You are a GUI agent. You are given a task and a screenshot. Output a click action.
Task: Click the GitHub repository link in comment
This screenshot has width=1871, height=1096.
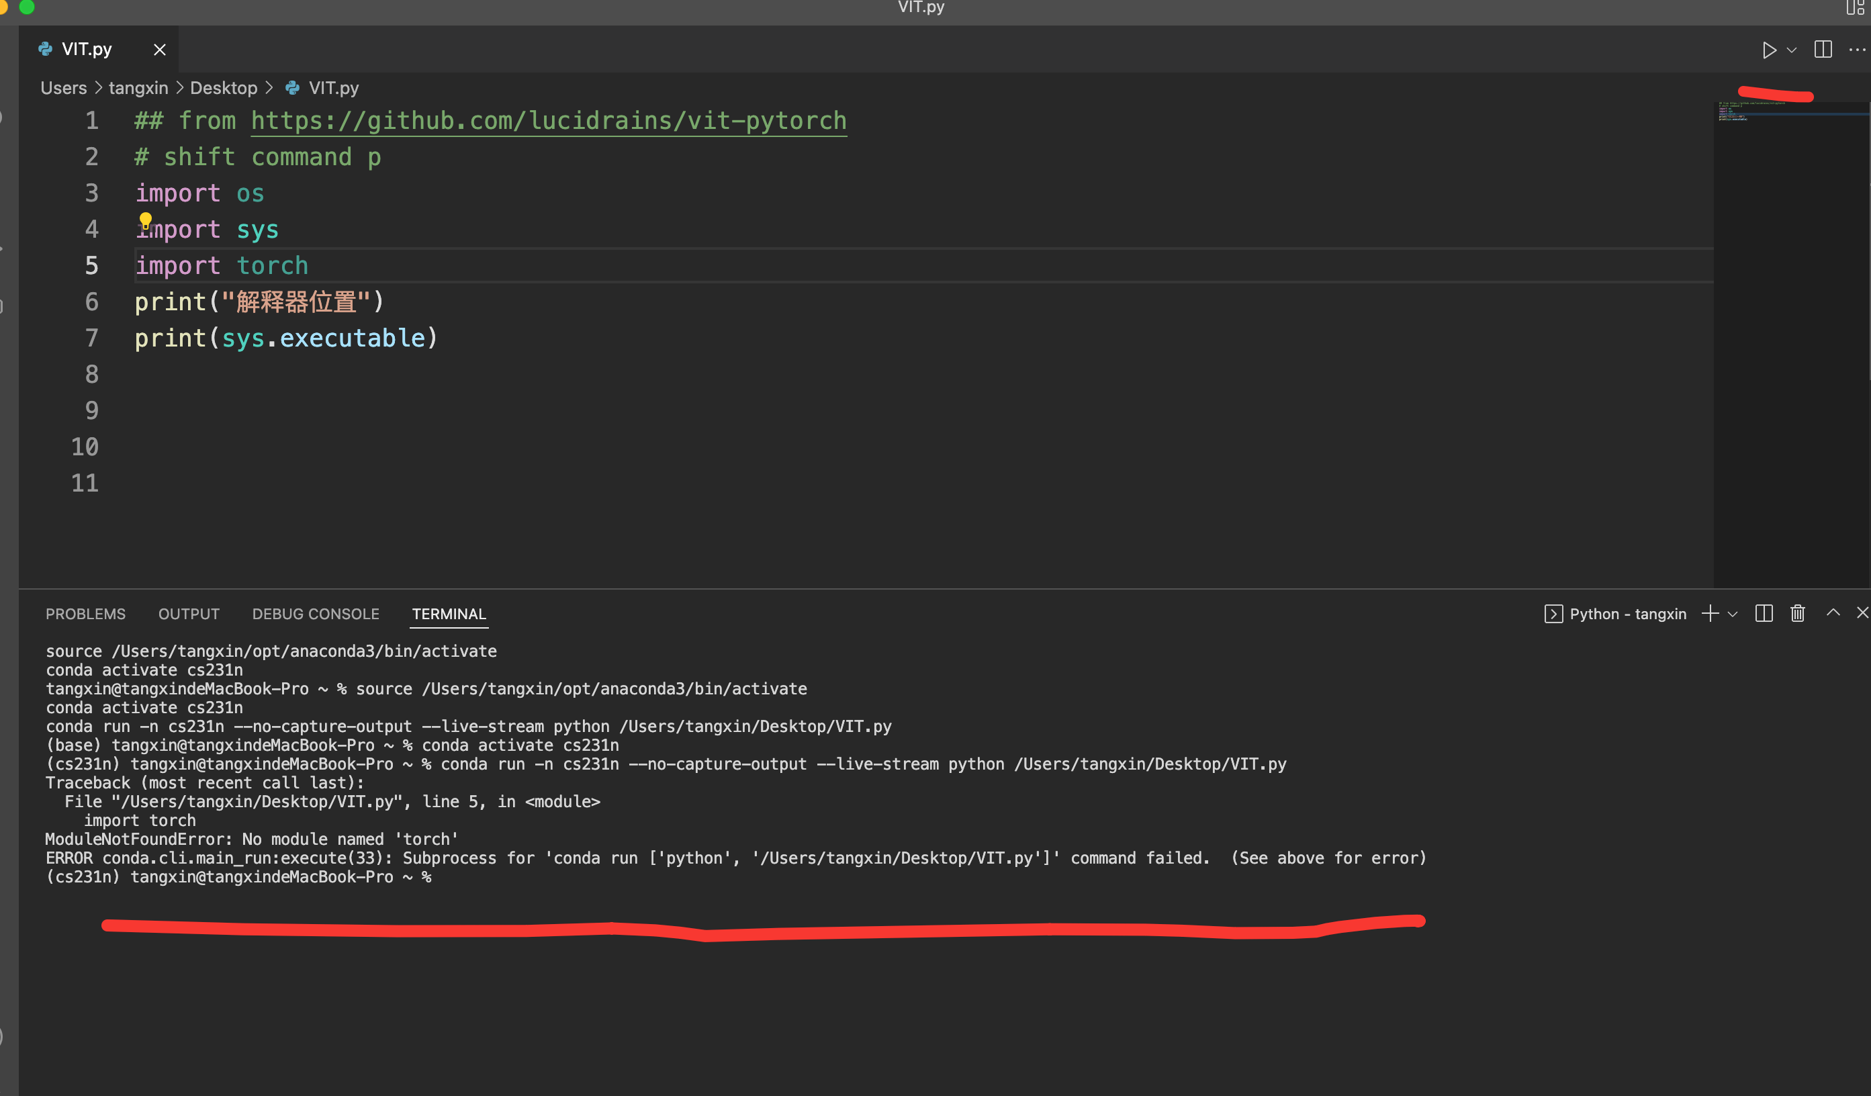click(x=548, y=120)
